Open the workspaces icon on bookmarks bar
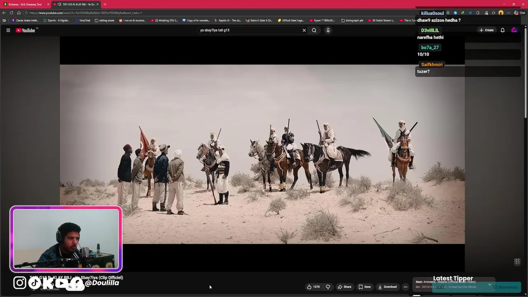 coord(4,20)
